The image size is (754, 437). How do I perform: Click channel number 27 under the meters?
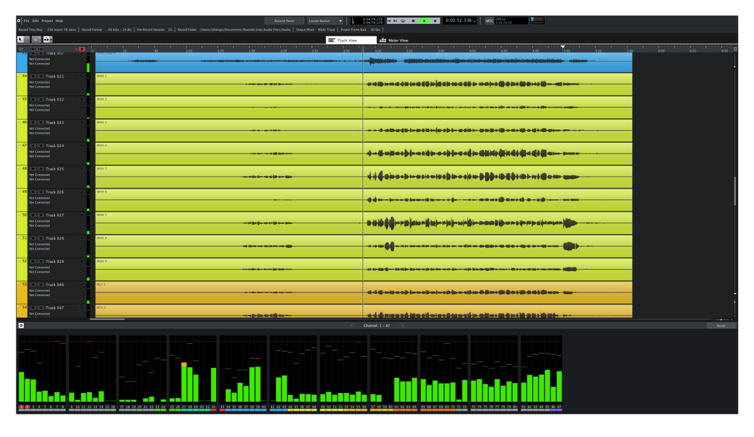click(x=183, y=407)
